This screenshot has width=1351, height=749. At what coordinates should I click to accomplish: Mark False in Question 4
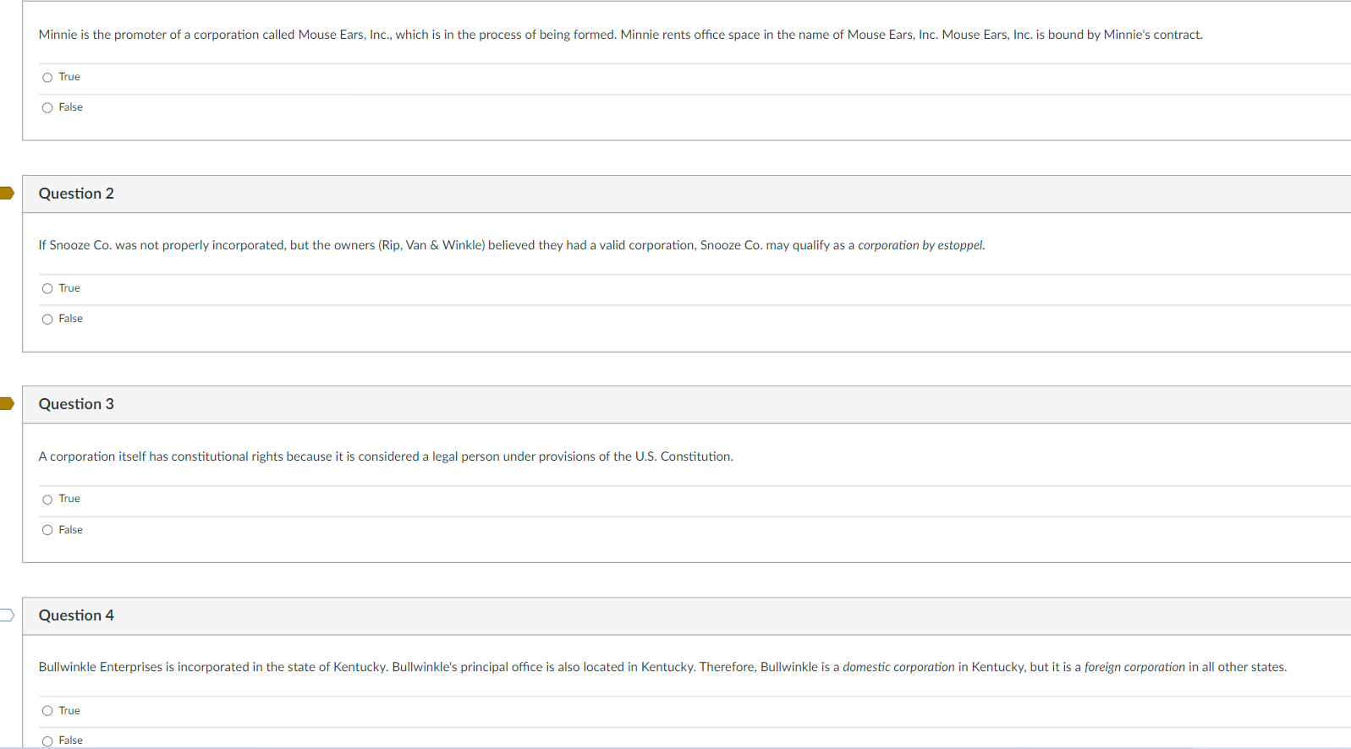pyautogui.click(x=47, y=741)
